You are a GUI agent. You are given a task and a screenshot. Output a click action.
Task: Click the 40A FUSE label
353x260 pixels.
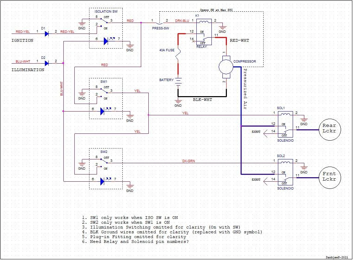[x=167, y=50]
